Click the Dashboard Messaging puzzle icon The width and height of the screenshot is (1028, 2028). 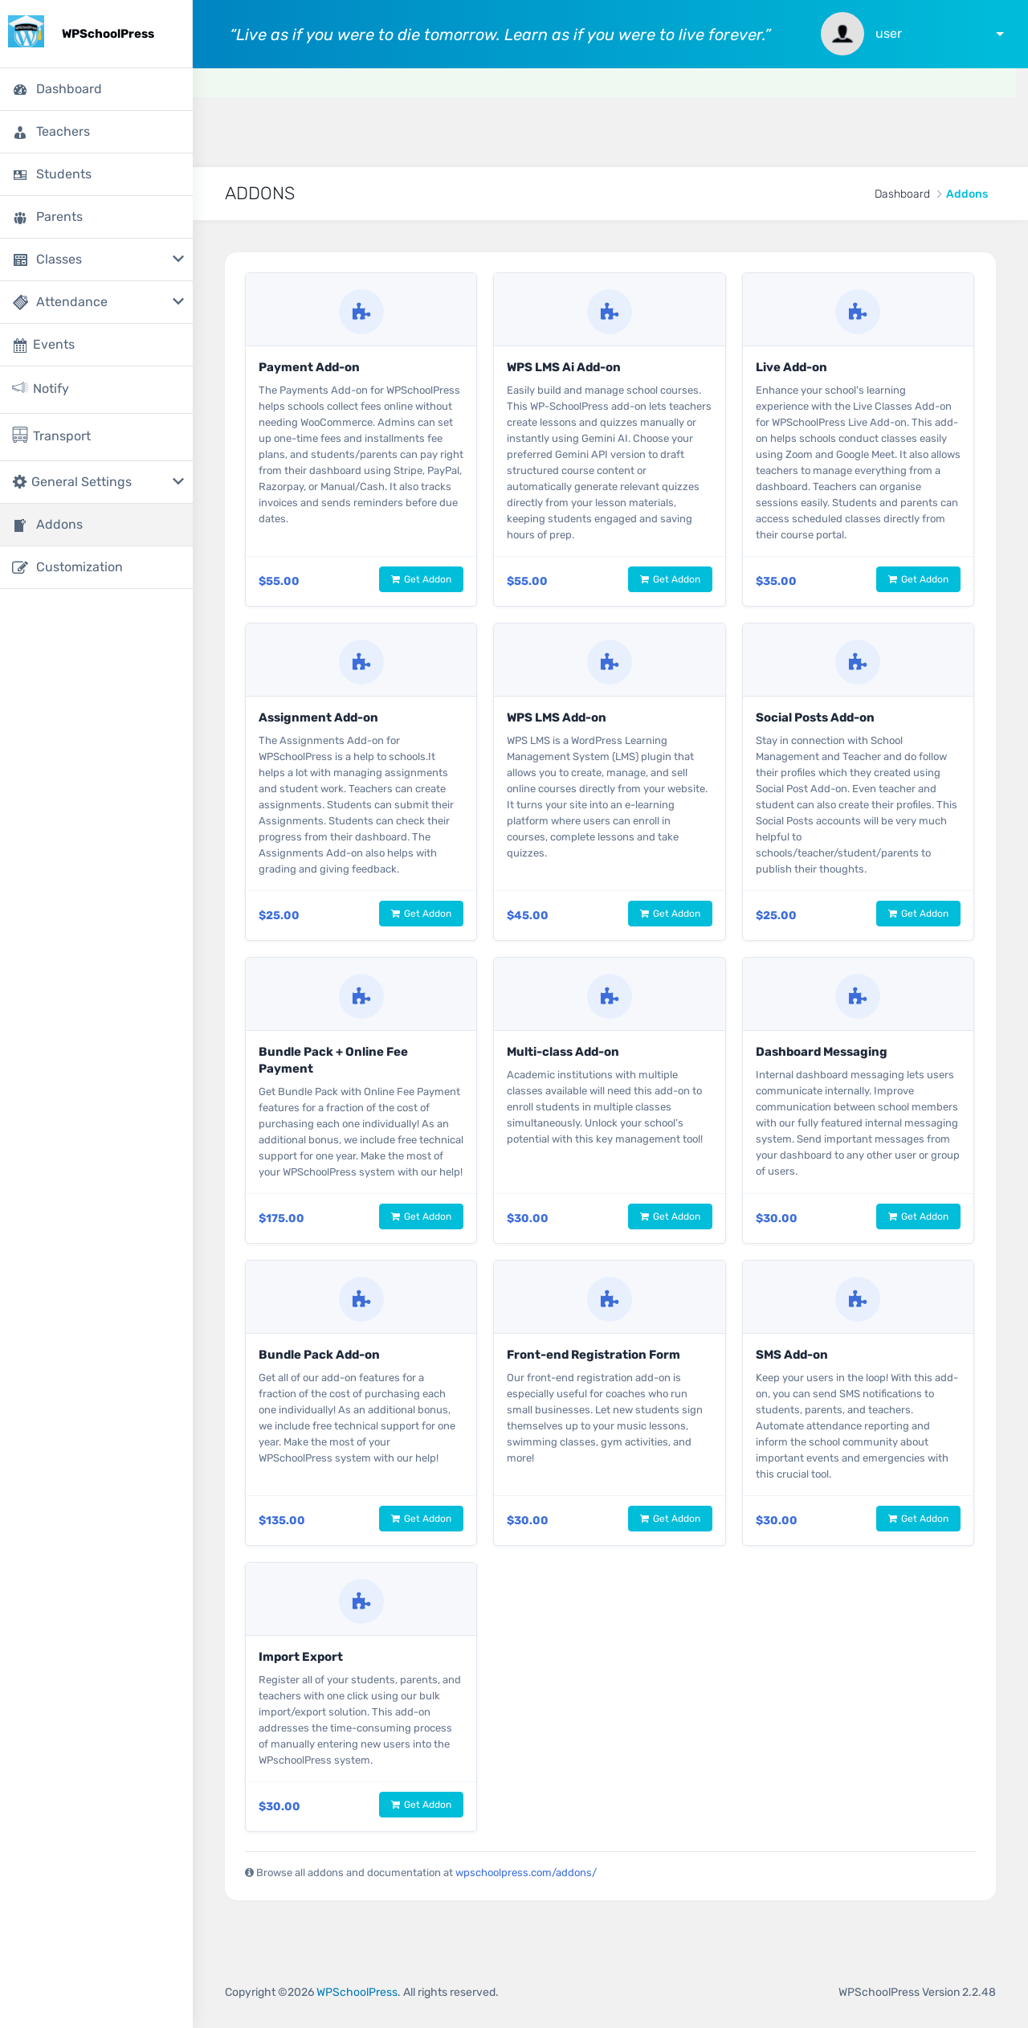click(858, 996)
